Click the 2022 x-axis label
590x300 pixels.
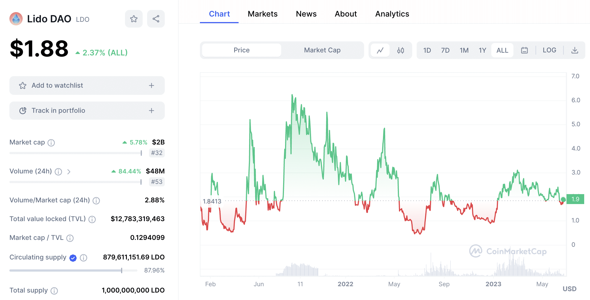coord(345,284)
